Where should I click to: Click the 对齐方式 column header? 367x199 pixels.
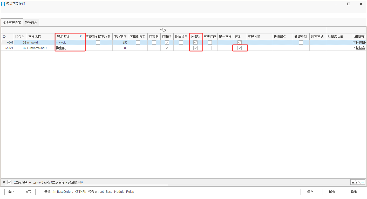coord(318,37)
